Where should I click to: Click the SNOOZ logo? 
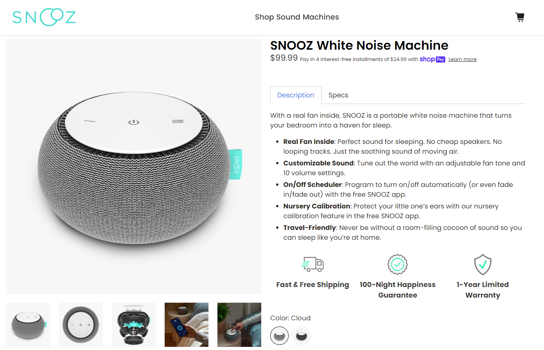click(44, 17)
